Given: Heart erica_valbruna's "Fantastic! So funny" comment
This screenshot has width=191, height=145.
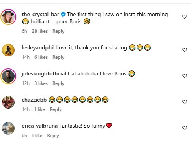Looking at the screenshot, I should [185, 128].
